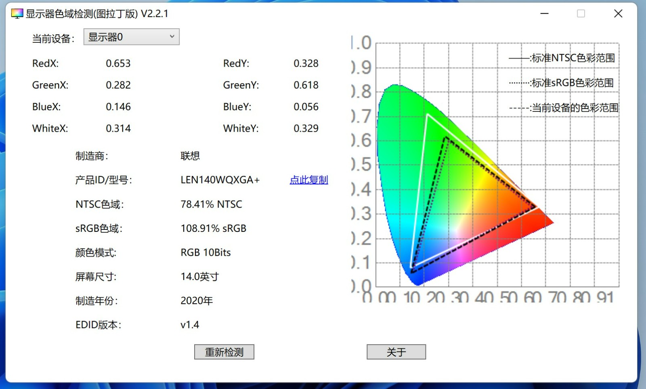This screenshot has height=389, width=646.
Task: Click the 重新检测 re-detect button
Action: click(x=224, y=352)
